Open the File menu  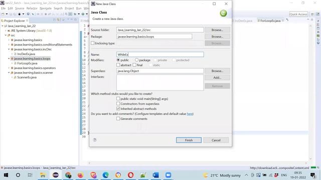[4, 8]
